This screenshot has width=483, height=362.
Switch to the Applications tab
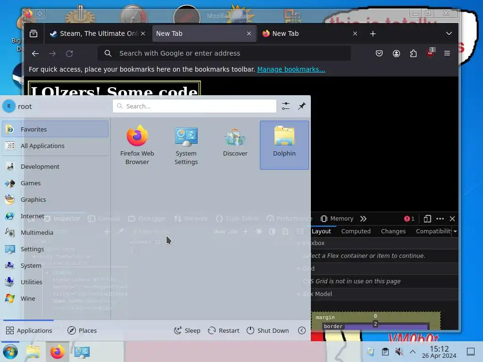(x=29, y=330)
